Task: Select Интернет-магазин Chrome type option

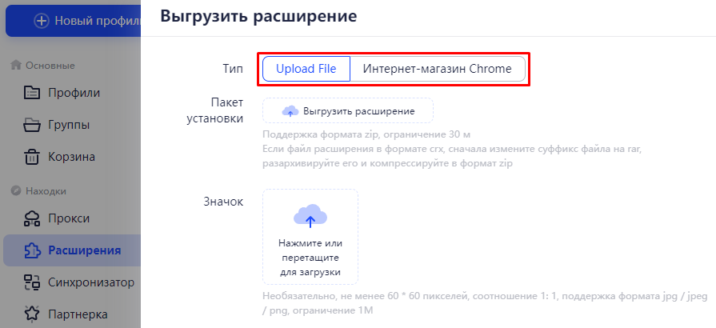Action: (x=438, y=69)
